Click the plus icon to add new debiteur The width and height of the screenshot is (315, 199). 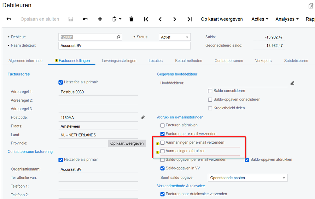point(100,19)
